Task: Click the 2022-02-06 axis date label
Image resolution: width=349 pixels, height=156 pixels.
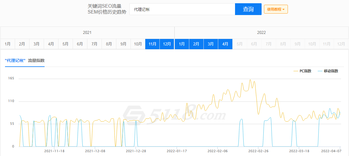Action: (x=217, y=151)
